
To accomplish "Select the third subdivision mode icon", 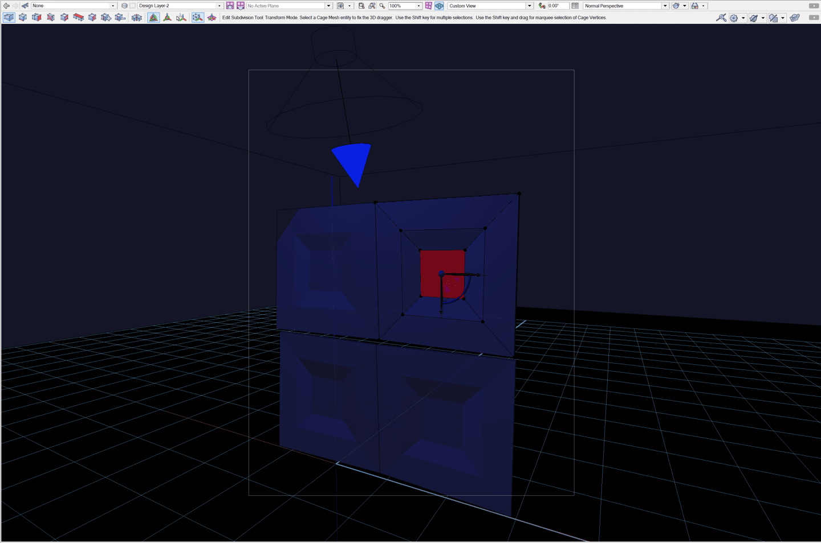I will 36,18.
